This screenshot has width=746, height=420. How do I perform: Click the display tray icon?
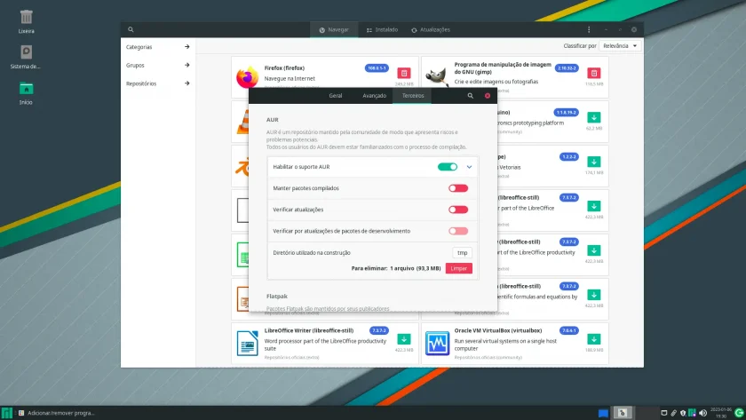tap(663, 413)
